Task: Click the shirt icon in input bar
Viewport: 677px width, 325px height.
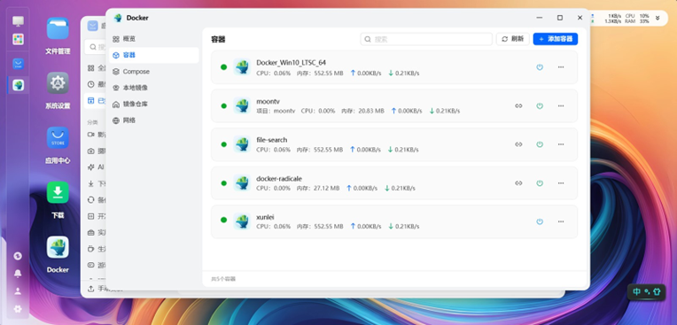Action: click(657, 291)
